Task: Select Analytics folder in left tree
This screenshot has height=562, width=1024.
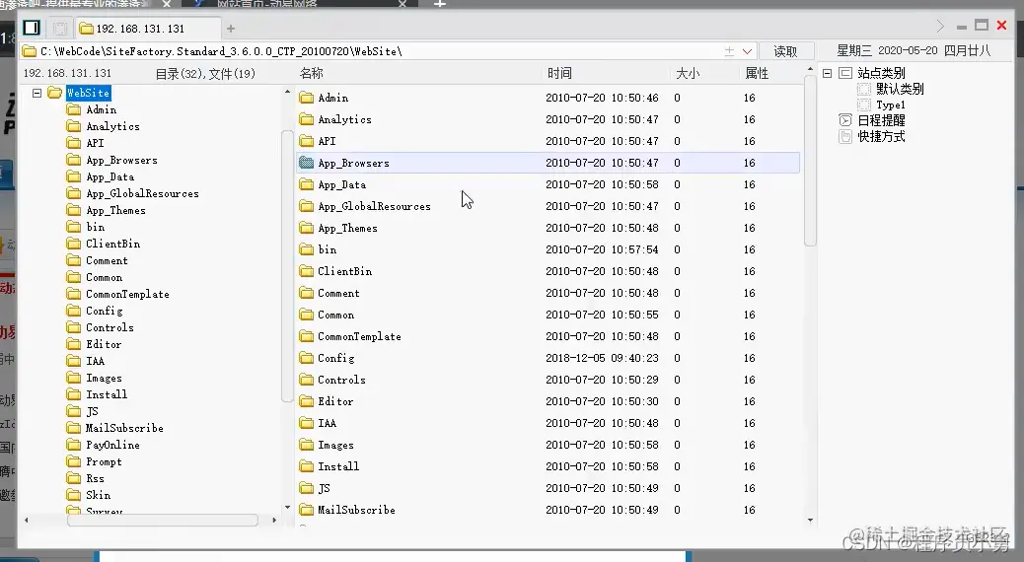Action: 112,126
